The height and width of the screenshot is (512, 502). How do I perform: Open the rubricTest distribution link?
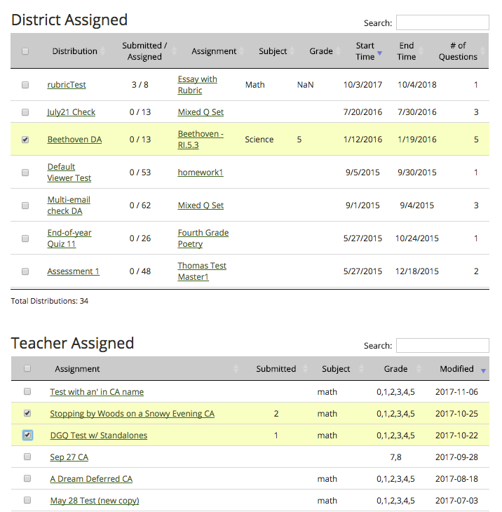point(67,85)
